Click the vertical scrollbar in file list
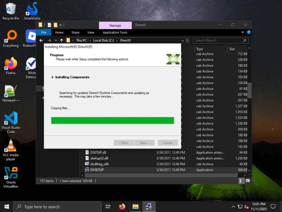The image size is (282, 212). (250, 90)
